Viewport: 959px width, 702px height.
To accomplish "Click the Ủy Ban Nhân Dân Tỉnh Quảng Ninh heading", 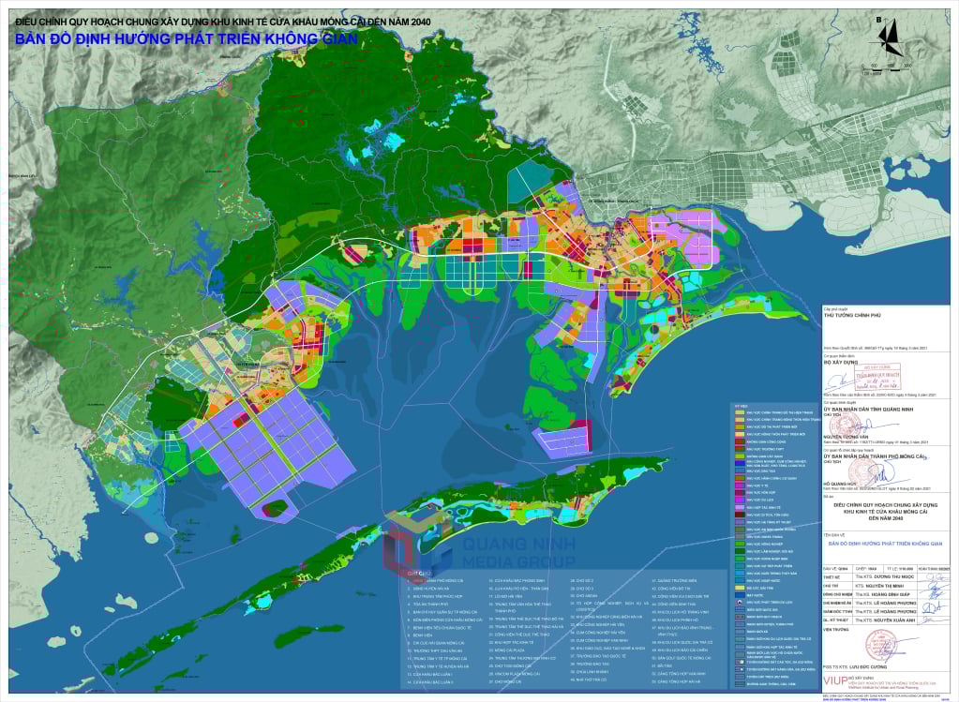I will click(x=868, y=409).
